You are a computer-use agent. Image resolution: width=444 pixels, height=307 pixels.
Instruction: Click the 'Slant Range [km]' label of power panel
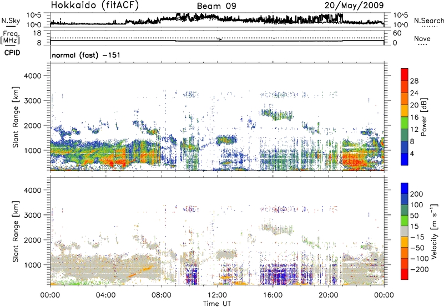(16, 117)
